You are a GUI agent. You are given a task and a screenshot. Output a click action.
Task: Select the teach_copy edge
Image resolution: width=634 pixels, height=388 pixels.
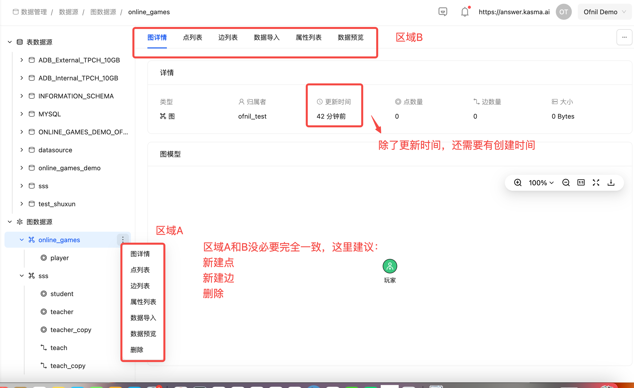click(68, 366)
